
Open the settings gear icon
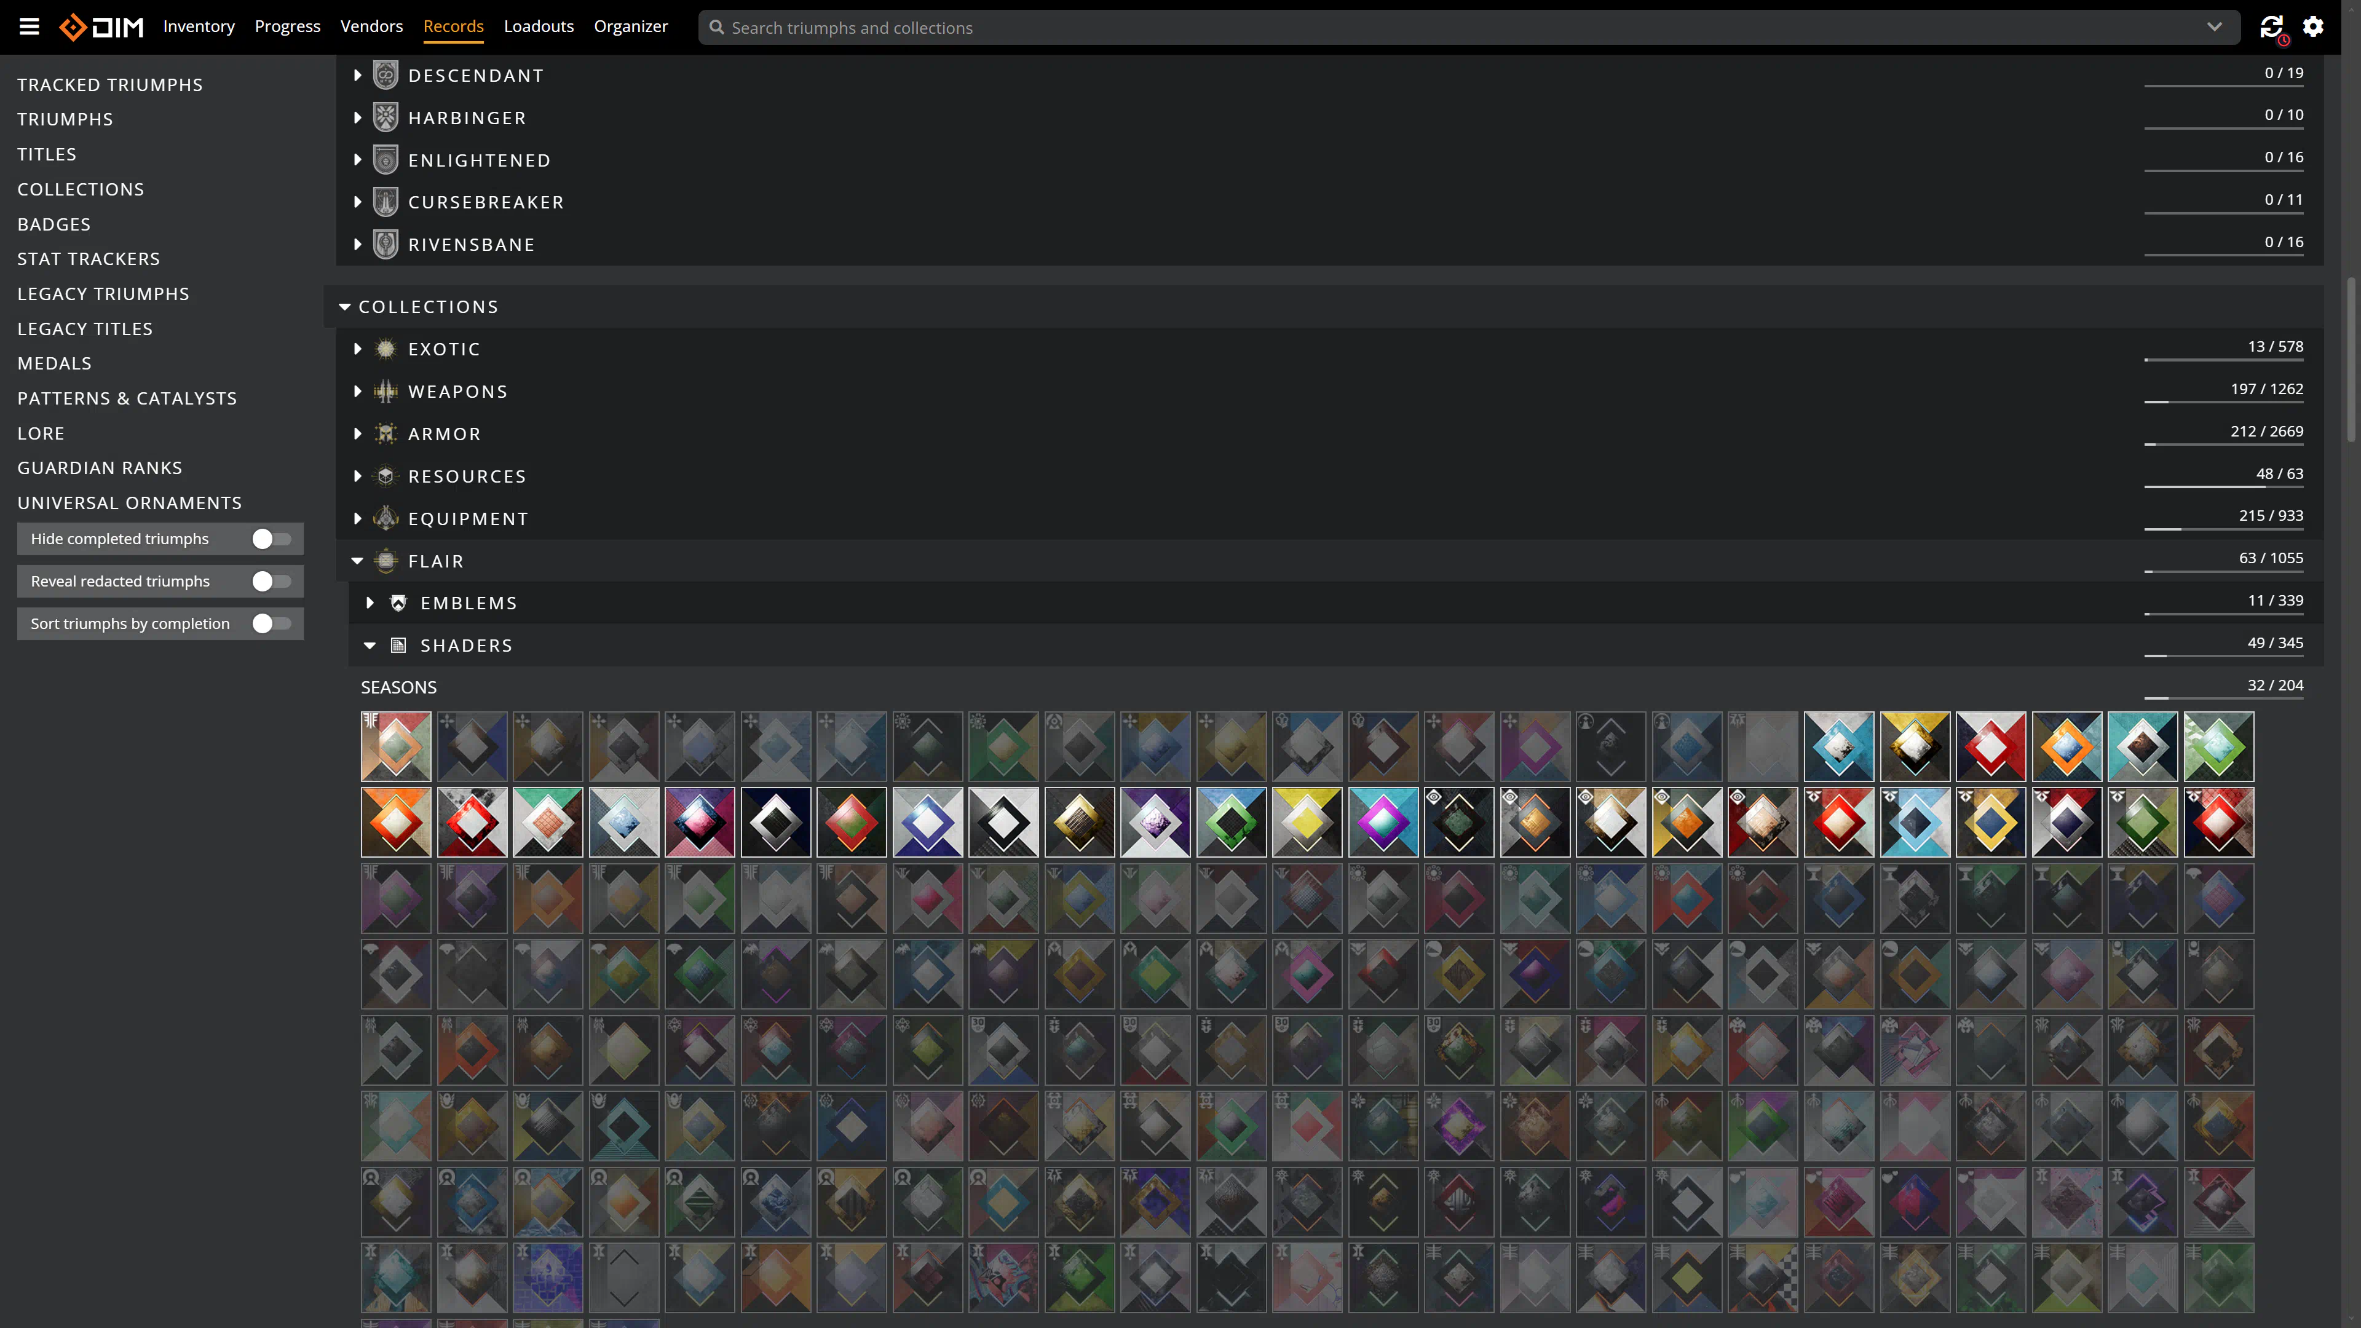pos(2313,26)
